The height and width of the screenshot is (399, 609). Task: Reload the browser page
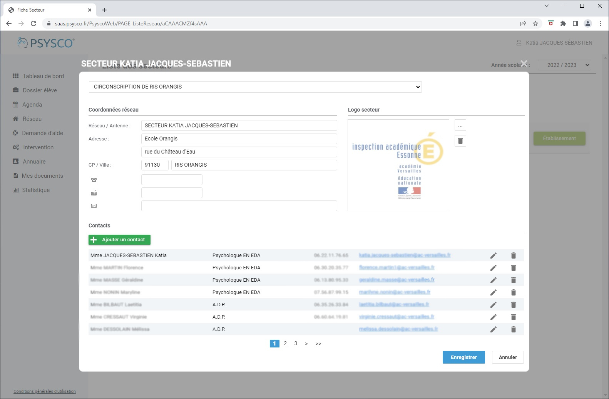pyautogui.click(x=33, y=23)
